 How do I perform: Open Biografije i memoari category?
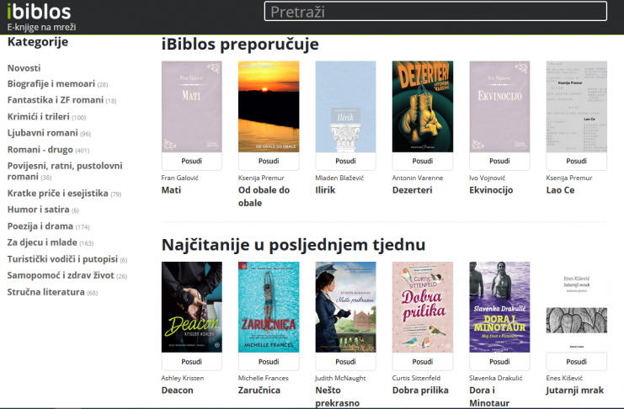tap(51, 84)
